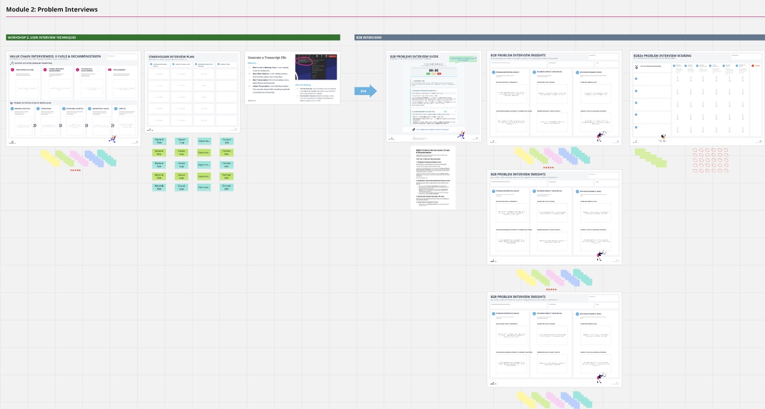765x409 pixels.
Task: Select the running character in Value Chain frame
Action: [x=113, y=139]
